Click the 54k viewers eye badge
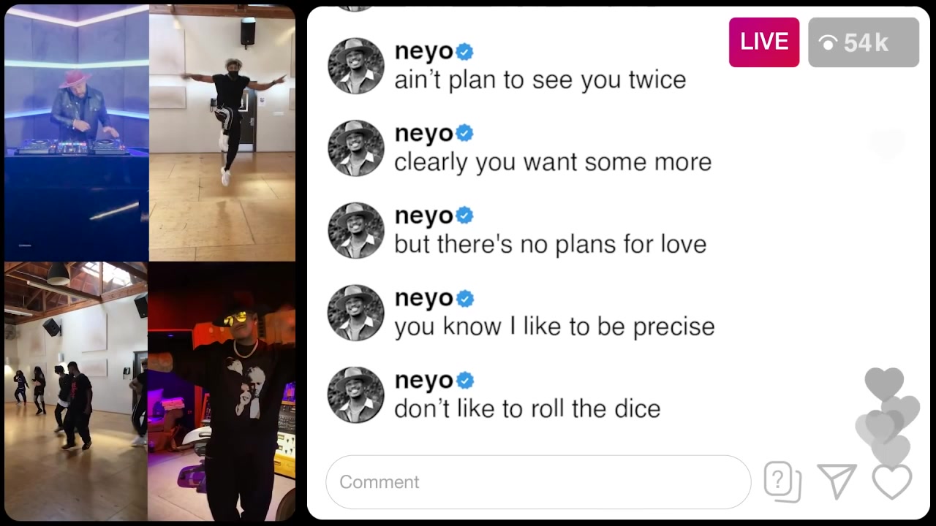Screen dimensions: 936x526 click(864, 42)
